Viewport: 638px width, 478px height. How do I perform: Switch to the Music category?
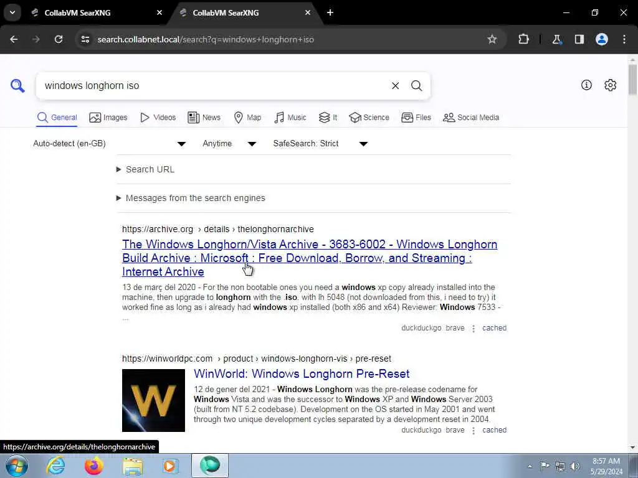290,118
